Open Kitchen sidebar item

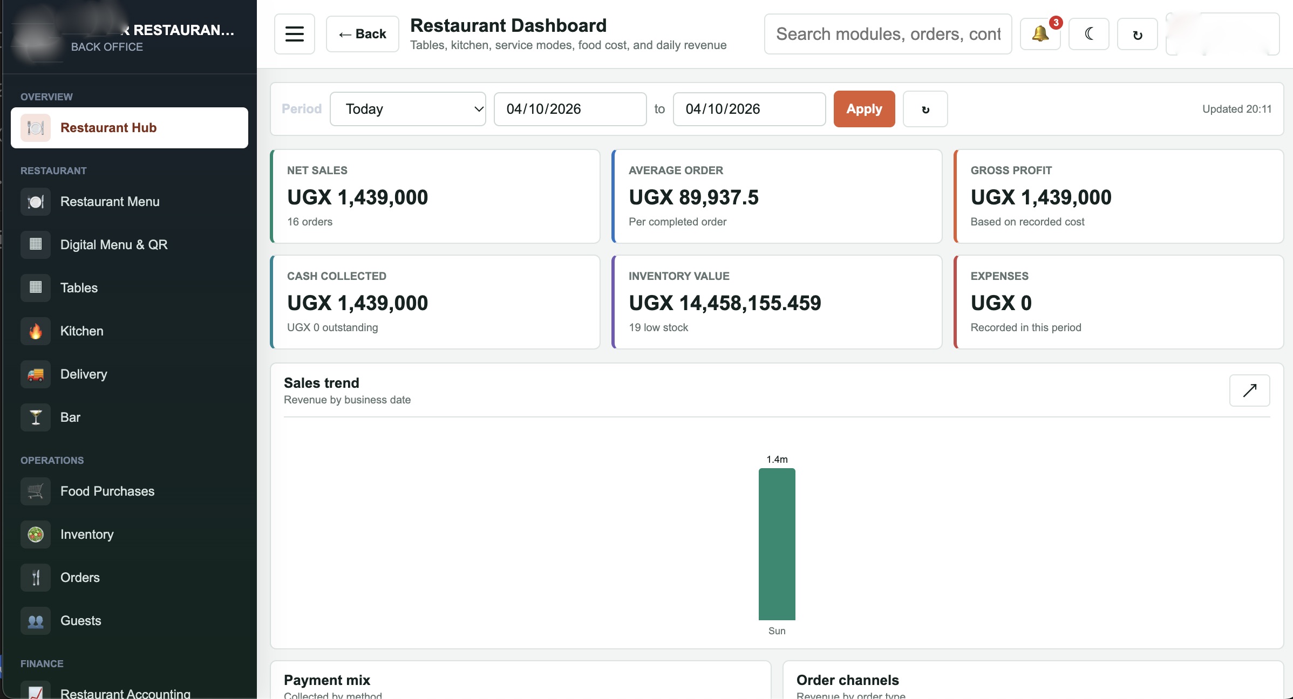click(130, 331)
